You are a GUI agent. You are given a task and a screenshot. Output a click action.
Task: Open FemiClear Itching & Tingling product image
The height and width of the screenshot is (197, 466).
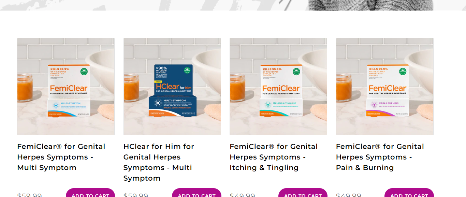click(278, 87)
